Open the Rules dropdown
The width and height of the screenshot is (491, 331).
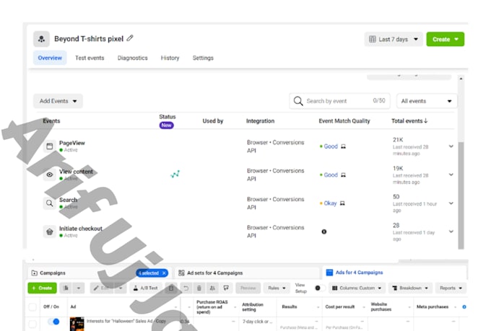tap(277, 288)
